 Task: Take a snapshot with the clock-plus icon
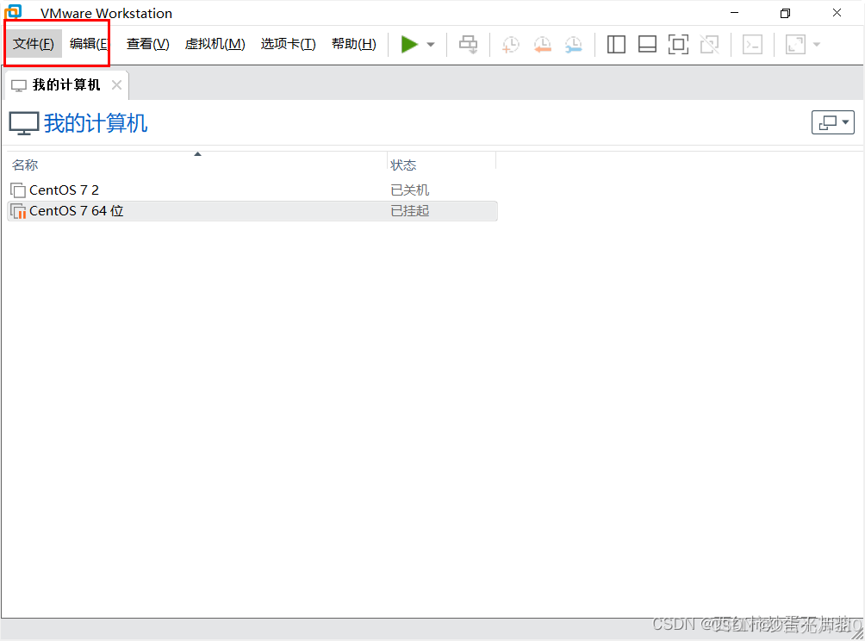pos(511,44)
